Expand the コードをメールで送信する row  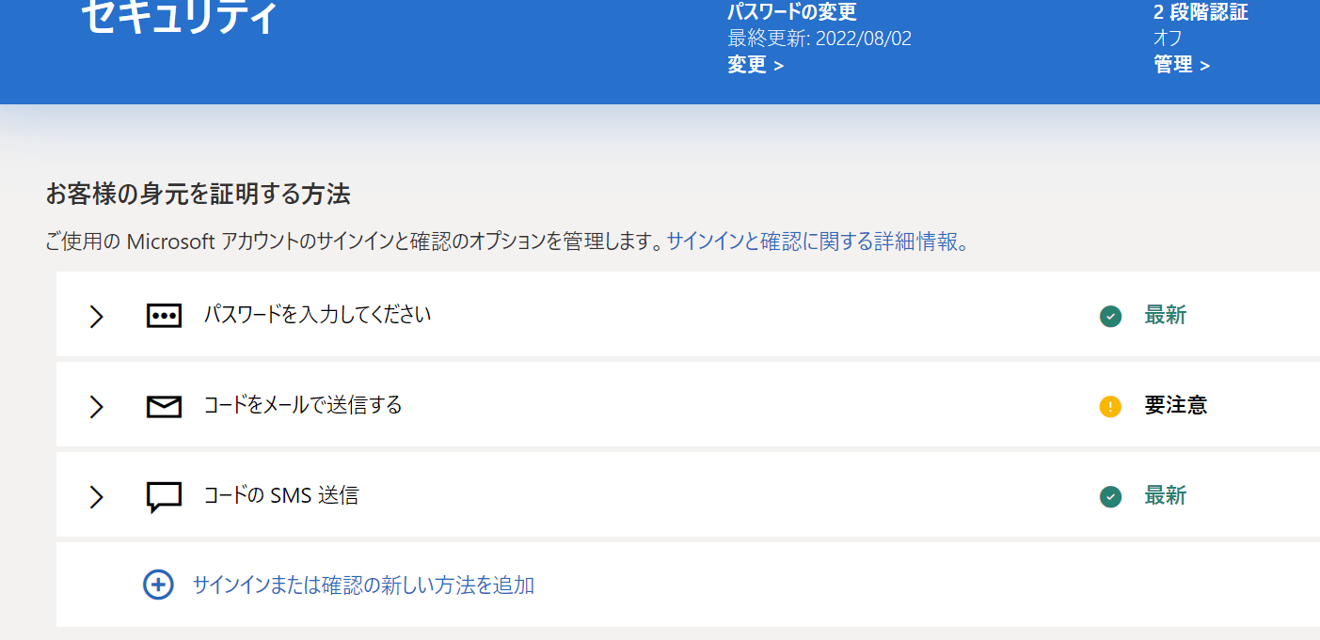pos(95,406)
